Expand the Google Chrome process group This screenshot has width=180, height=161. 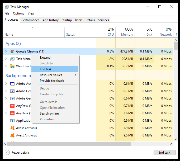[6, 51]
